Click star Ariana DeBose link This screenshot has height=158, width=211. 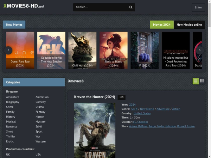tap(138, 126)
